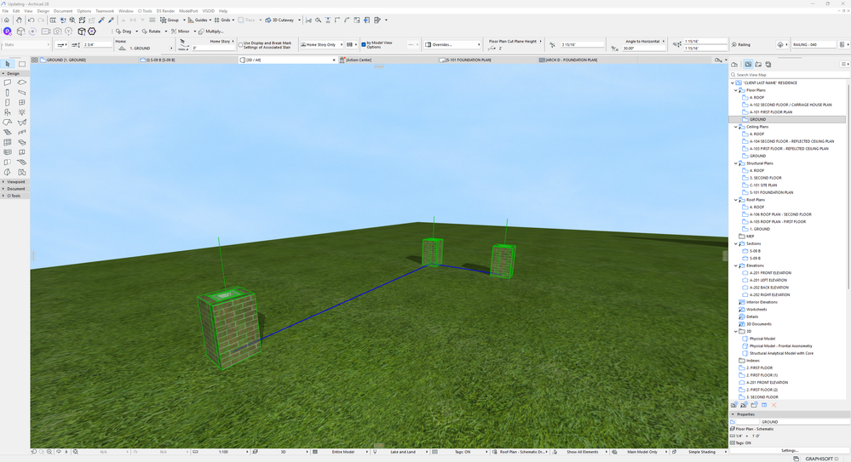This screenshot has height=462, width=851.
Task: Open the Overrides dropdown
Action: [452, 44]
